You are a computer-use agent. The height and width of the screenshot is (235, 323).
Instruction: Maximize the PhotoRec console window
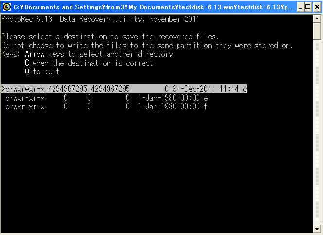coord(308,7)
